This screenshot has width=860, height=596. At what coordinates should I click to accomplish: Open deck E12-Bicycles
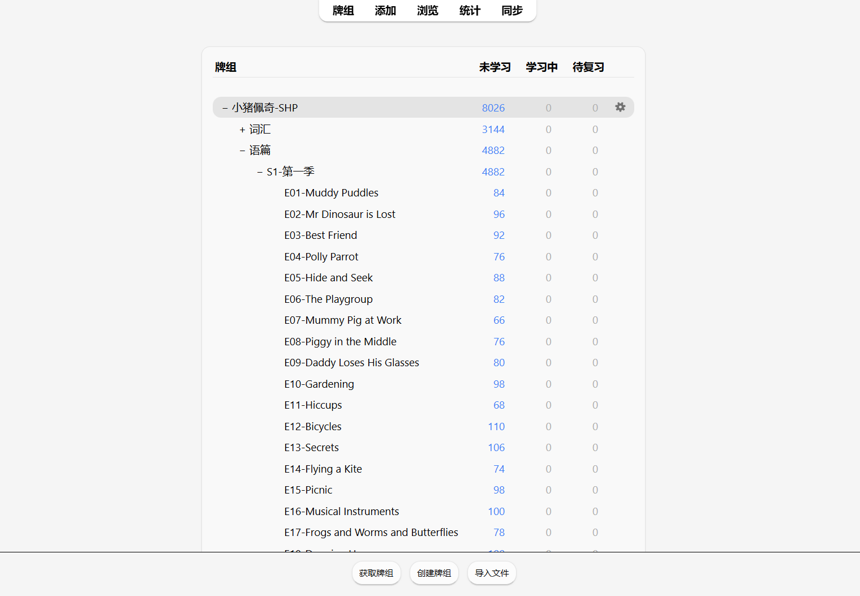point(313,427)
